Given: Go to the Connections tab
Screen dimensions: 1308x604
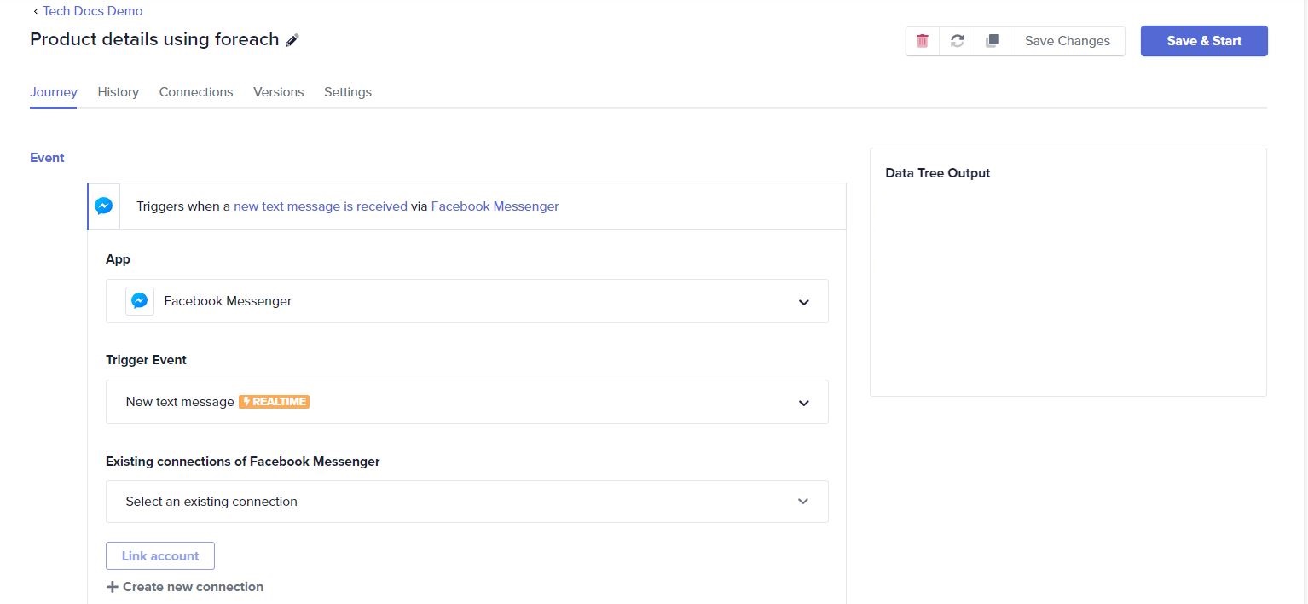Looking at the screenshot, I should click(x=196, y=92).
